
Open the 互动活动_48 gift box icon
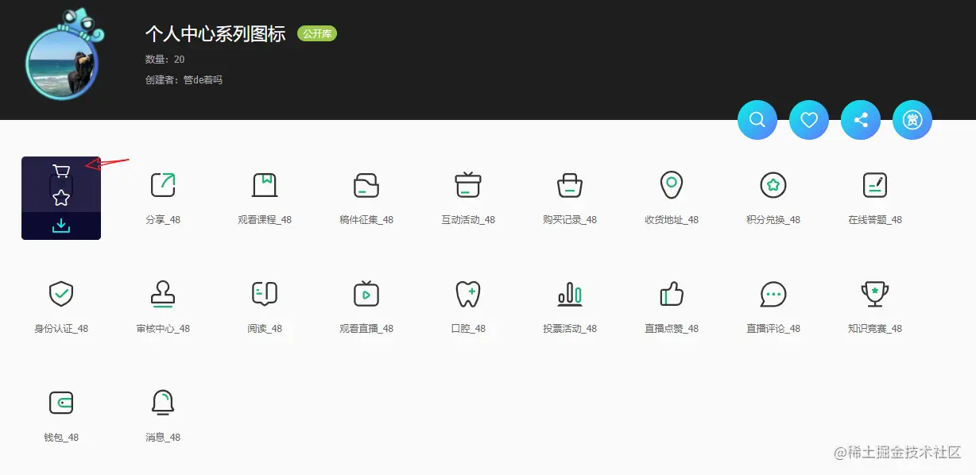pos(468,184)
